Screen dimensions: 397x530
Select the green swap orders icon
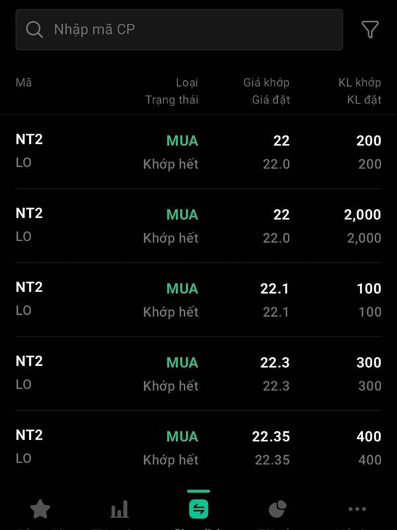pos(198,509)
